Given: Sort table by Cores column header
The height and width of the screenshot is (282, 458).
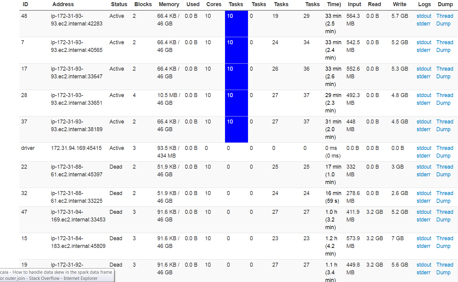Looking at the screenshot, I should point(214,4).
